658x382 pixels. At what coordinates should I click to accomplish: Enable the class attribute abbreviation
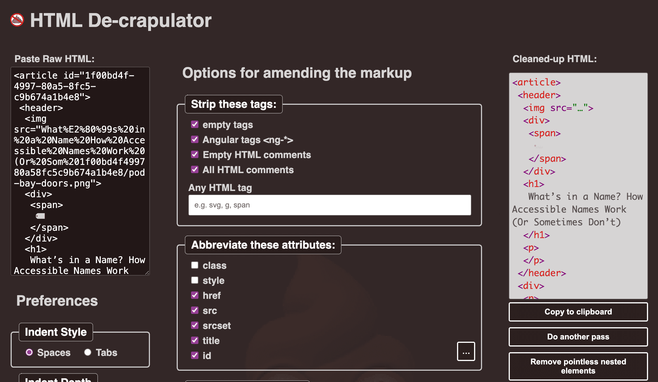pos(195,265)
